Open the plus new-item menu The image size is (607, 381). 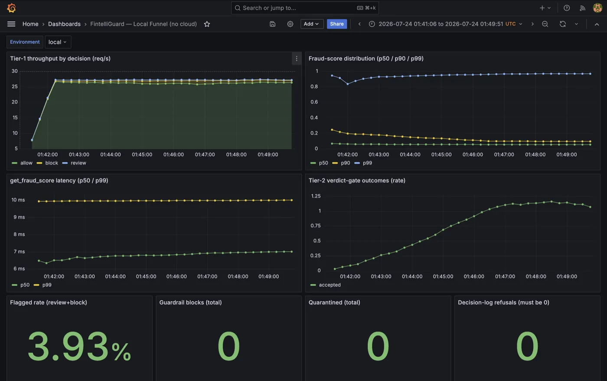pyautogui.click(x=545, y=8)
